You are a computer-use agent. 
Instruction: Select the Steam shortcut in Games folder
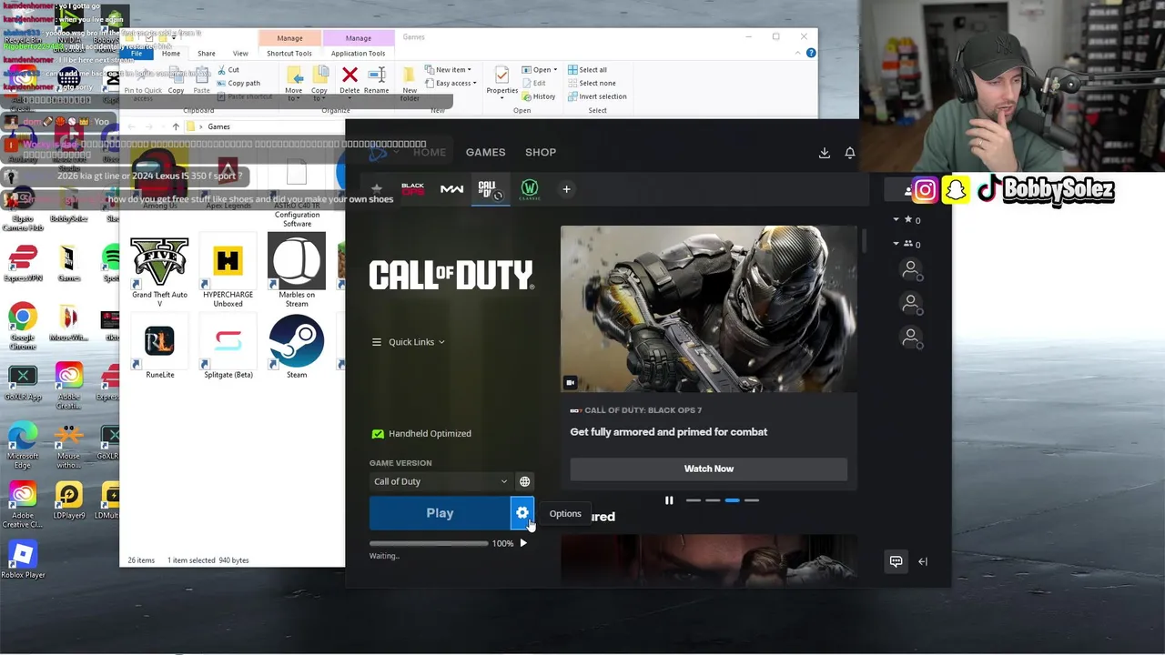pyautogui.click(x=297, y=348)
